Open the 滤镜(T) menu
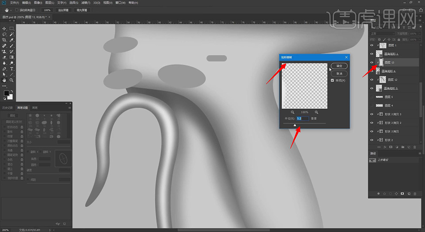This screenshot has height=232, width=425. [86, 3]
